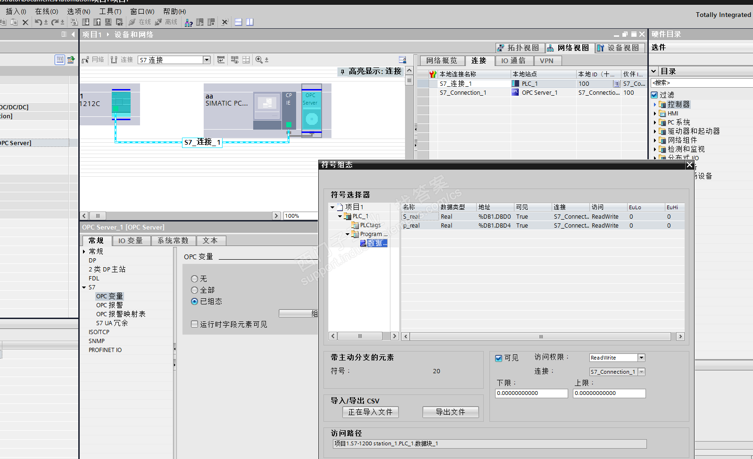
Task: Split the editor space vertically
Action: 250,22
